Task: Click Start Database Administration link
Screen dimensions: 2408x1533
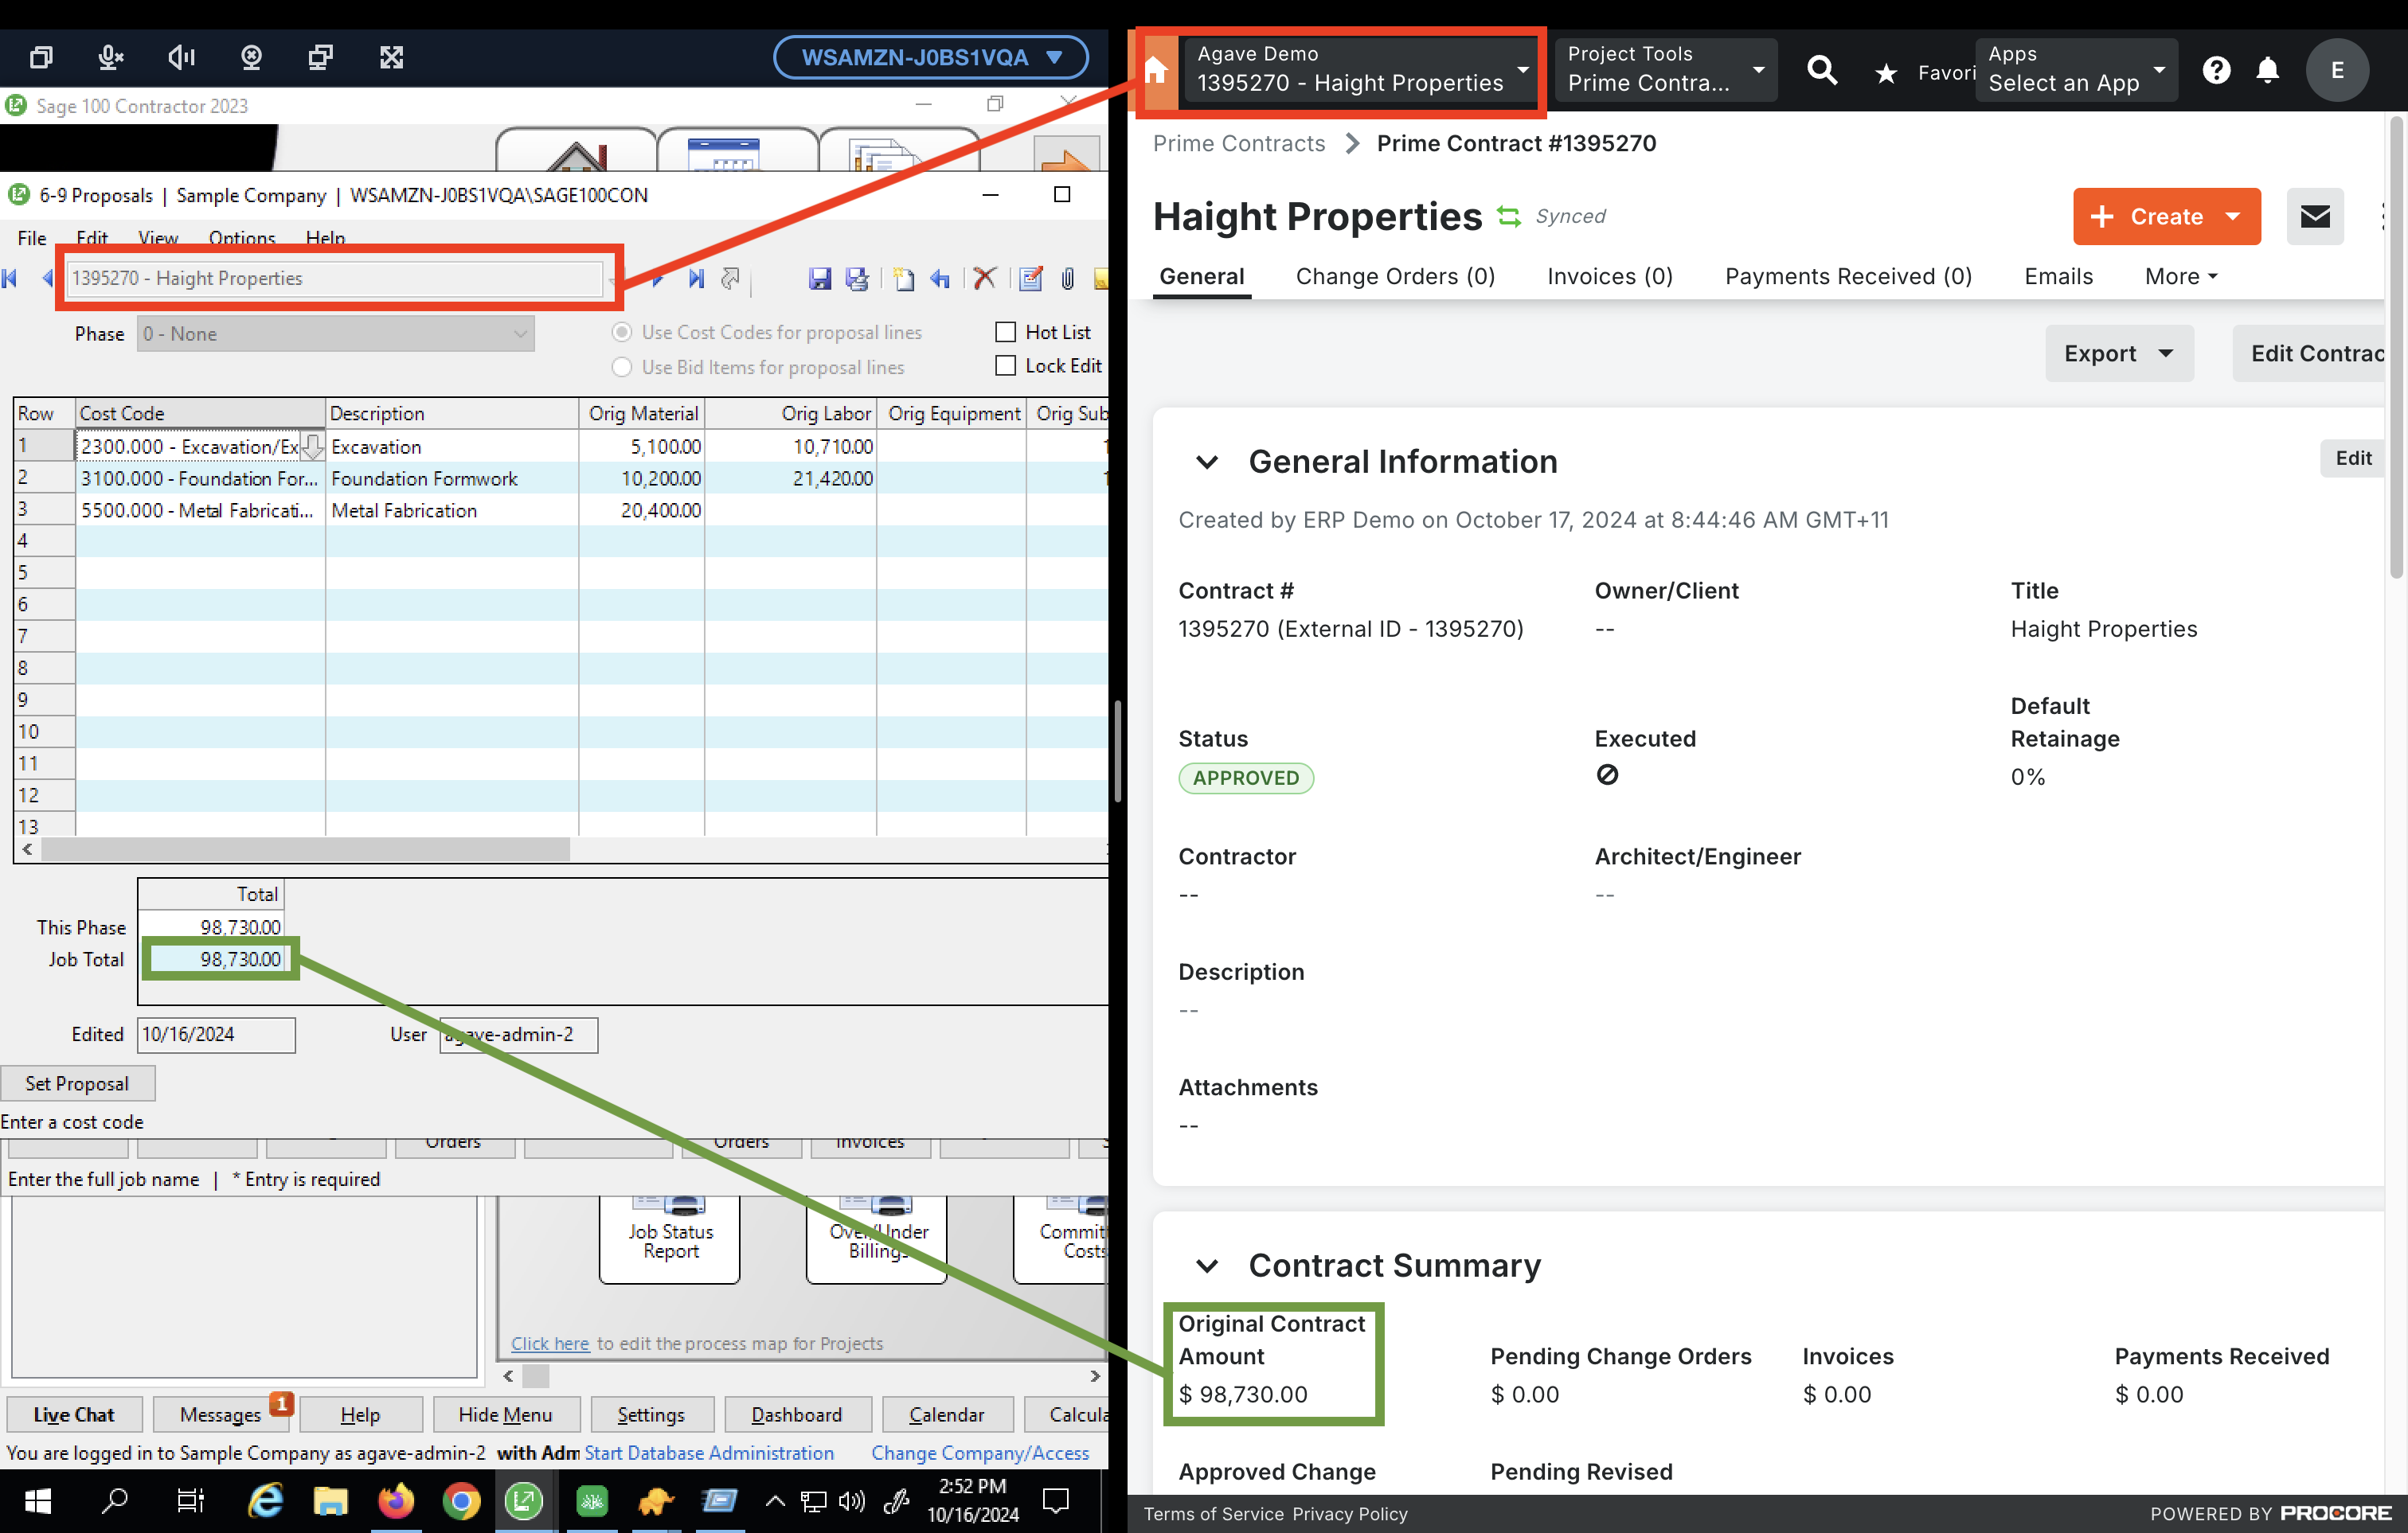Action: 709,1453
